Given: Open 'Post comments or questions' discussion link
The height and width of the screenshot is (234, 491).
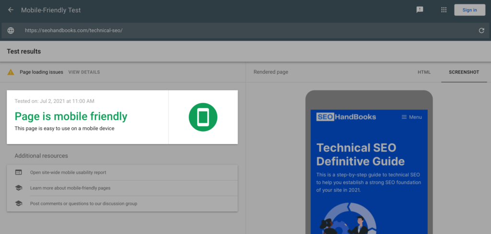Looking at the screenshot, I should 83,204.
